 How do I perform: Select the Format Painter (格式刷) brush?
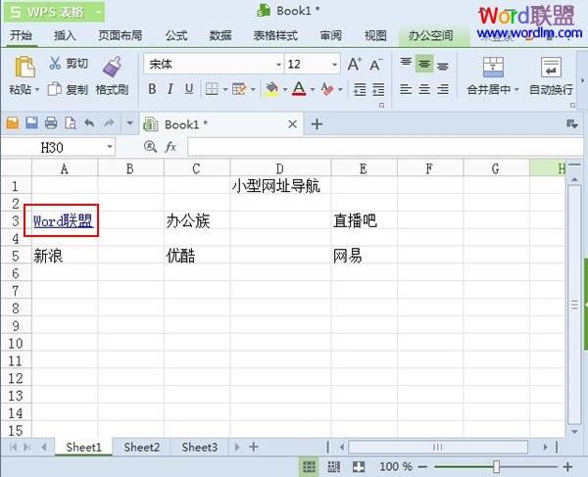[112, 67]
